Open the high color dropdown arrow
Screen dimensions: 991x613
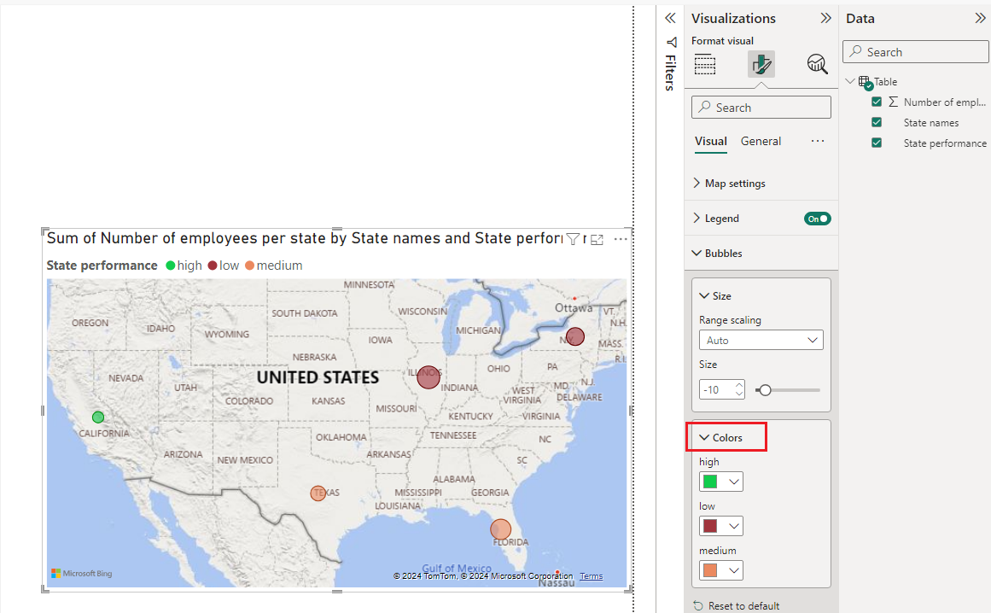point(734,482)
